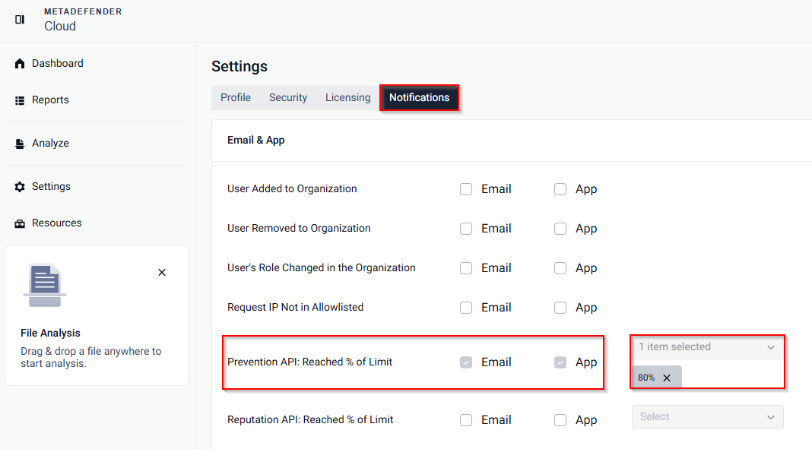Remove the 80% tag from selection
Viewport: 812px width, 449px height.
[667, 378]
